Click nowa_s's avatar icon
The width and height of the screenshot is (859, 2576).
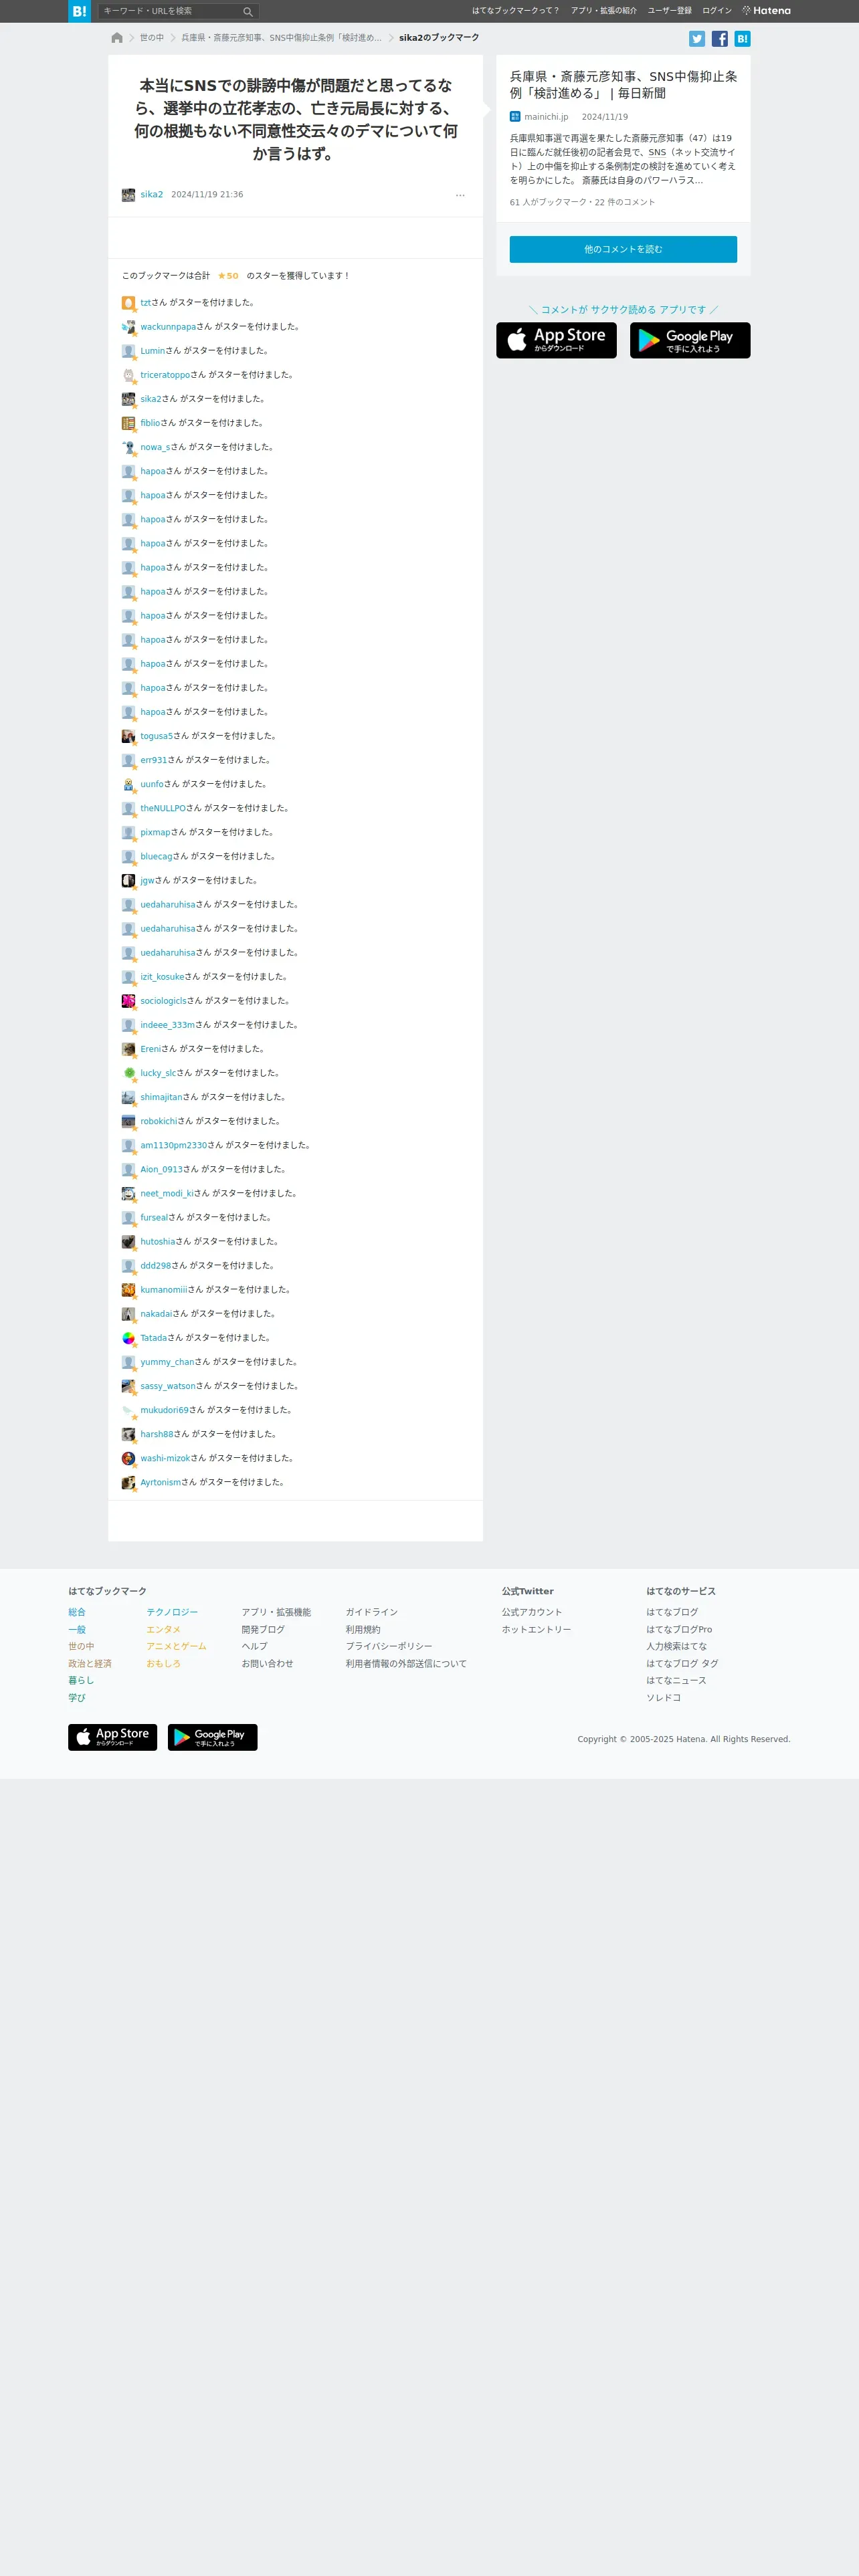pos(128,447)
